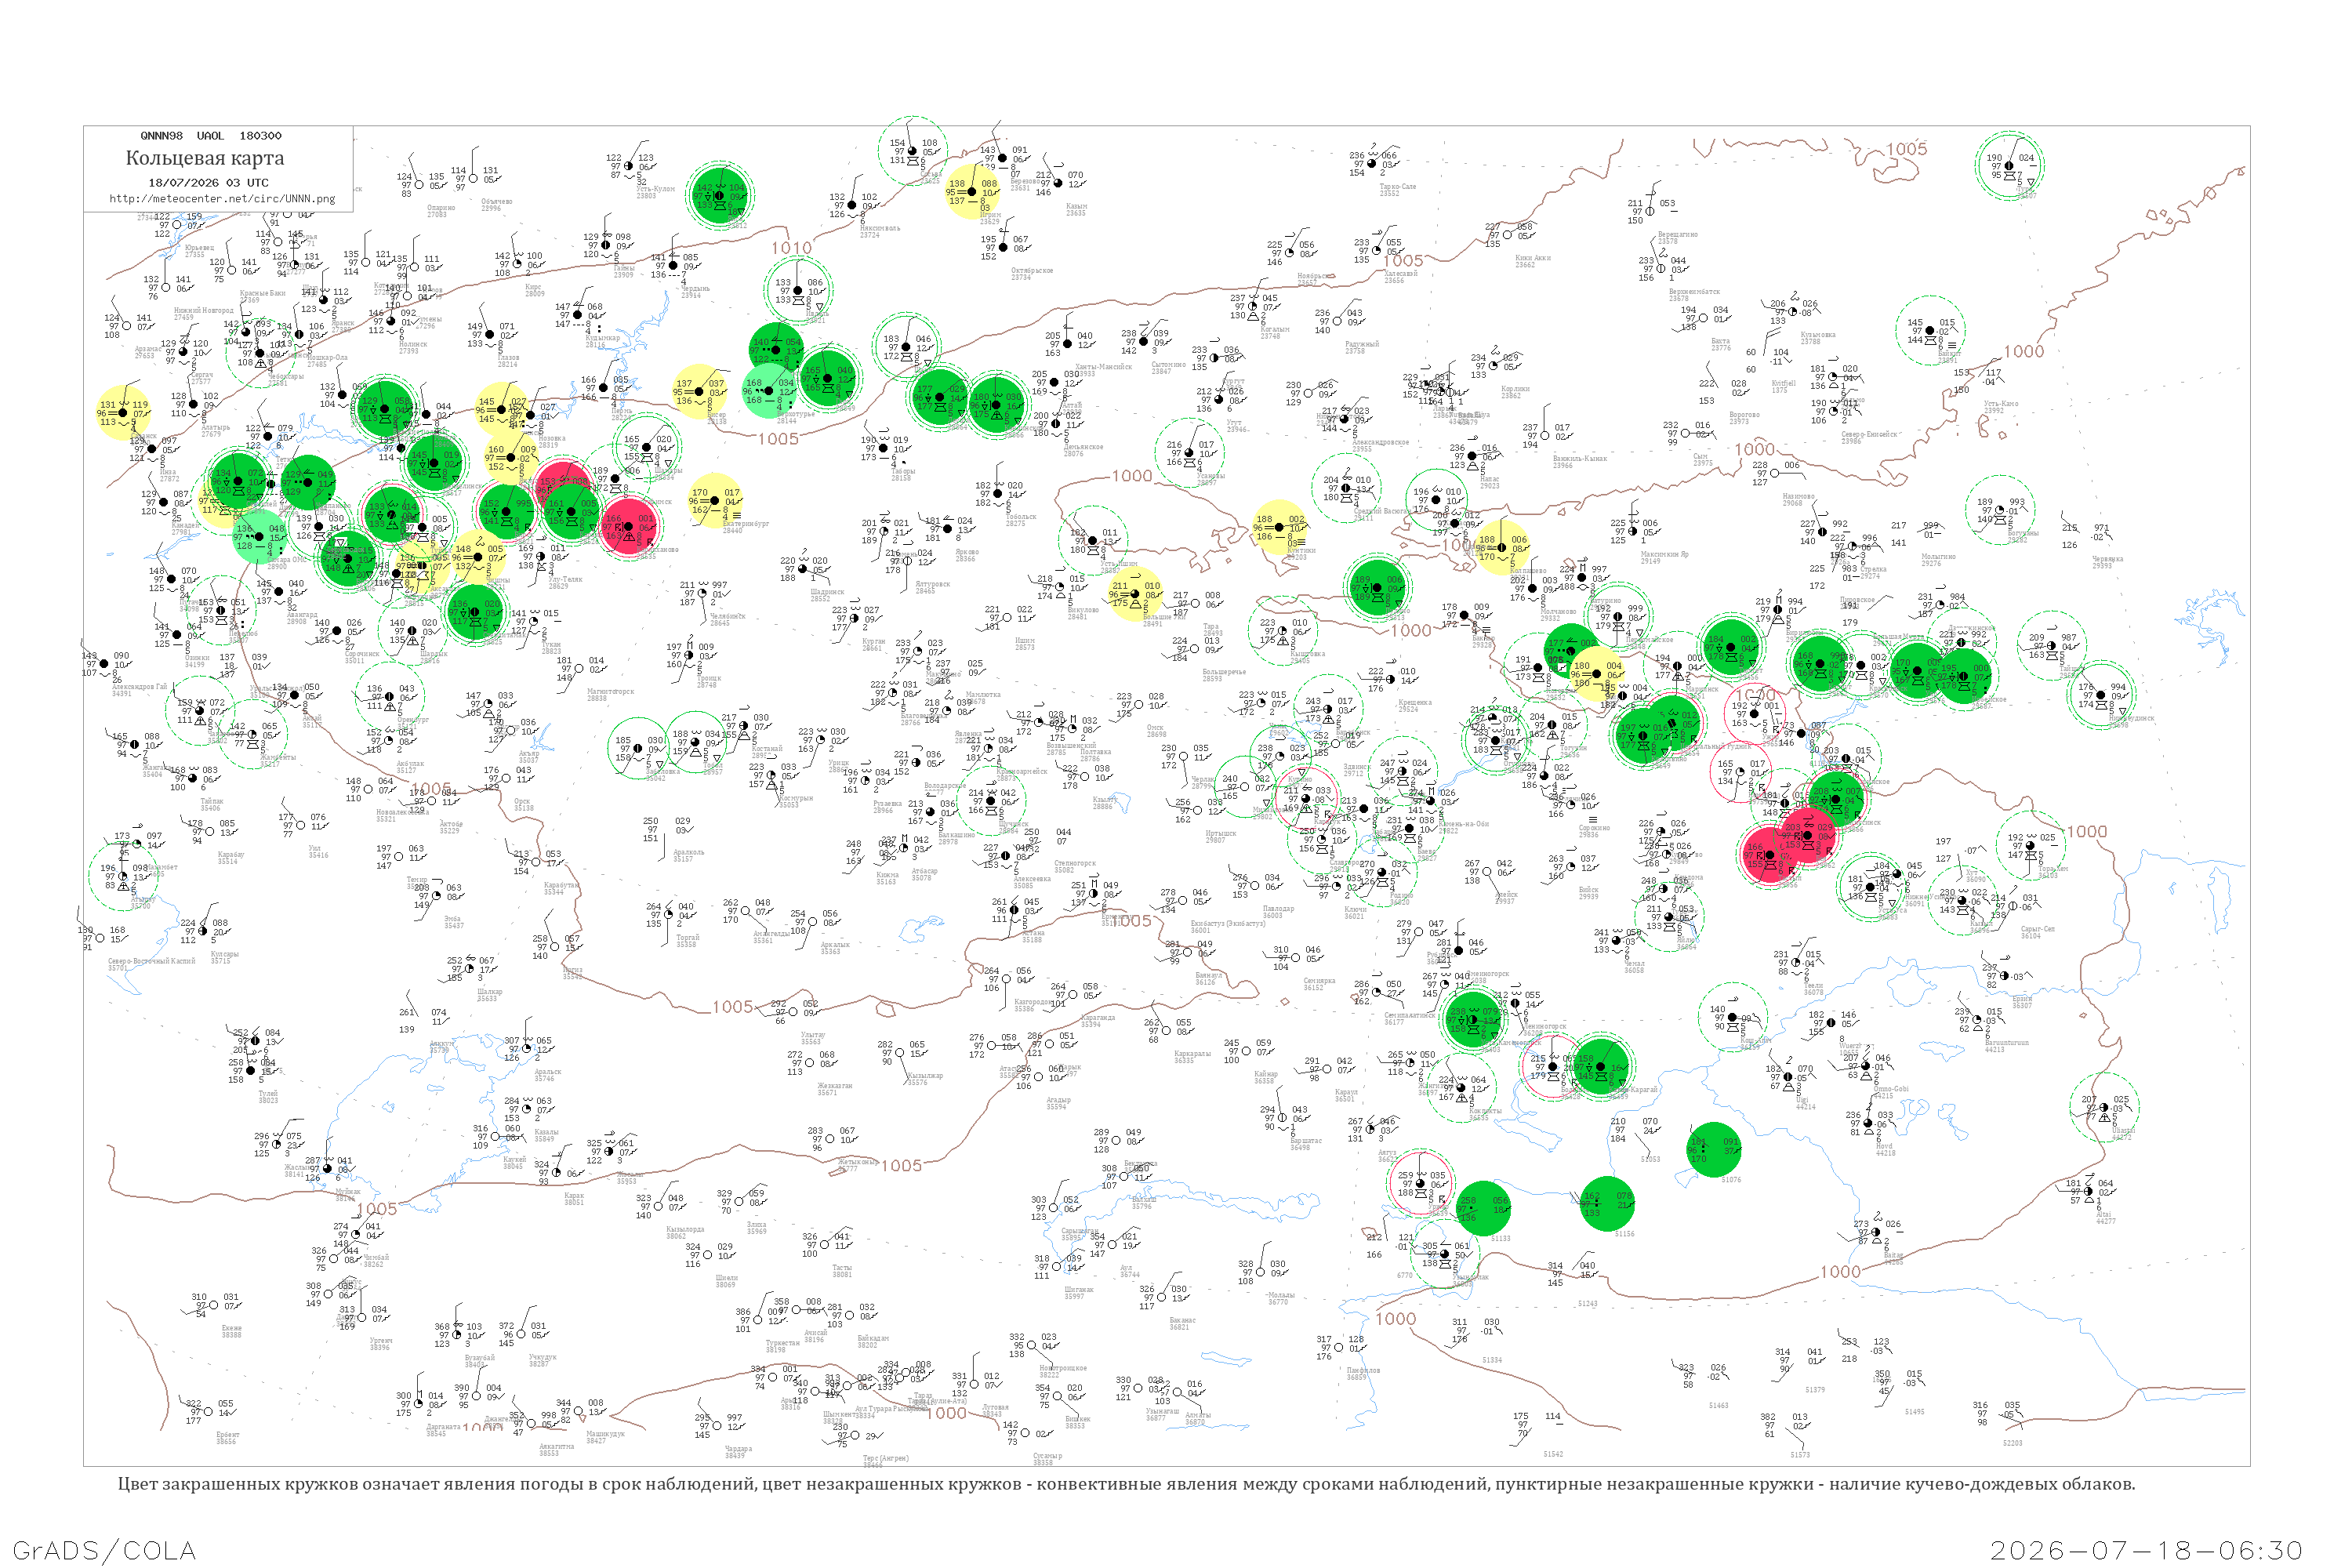Image resolution: width=2352 pixels, height=1568 pixels.
Task: Select the "Агадыр" station label
Action: (1058, 1100)
